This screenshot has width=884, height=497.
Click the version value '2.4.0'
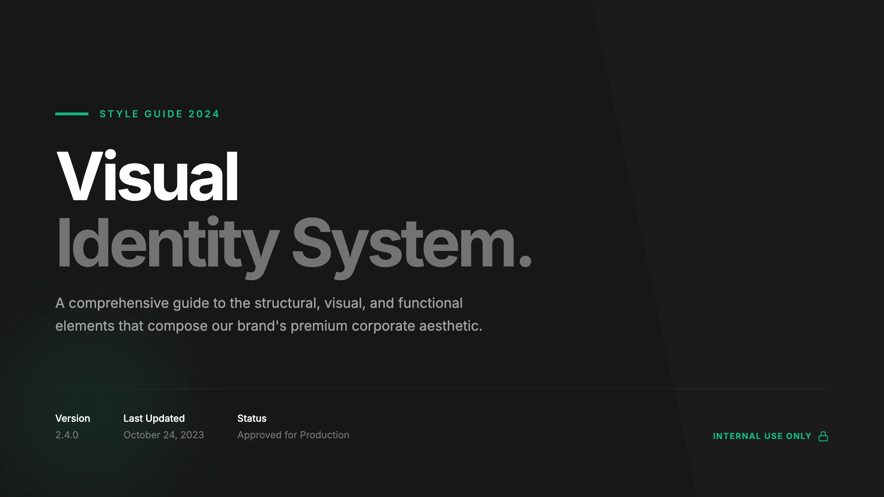pyautogui.click(x=67, y=435)
